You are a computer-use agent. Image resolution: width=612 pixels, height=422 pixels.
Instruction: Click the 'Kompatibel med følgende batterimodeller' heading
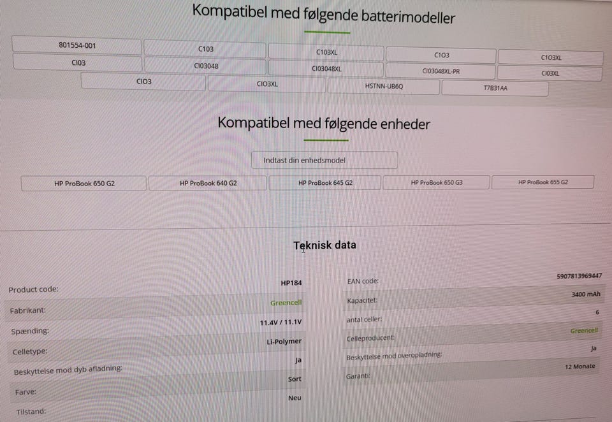pyautogui.click(x=324, y=15)
